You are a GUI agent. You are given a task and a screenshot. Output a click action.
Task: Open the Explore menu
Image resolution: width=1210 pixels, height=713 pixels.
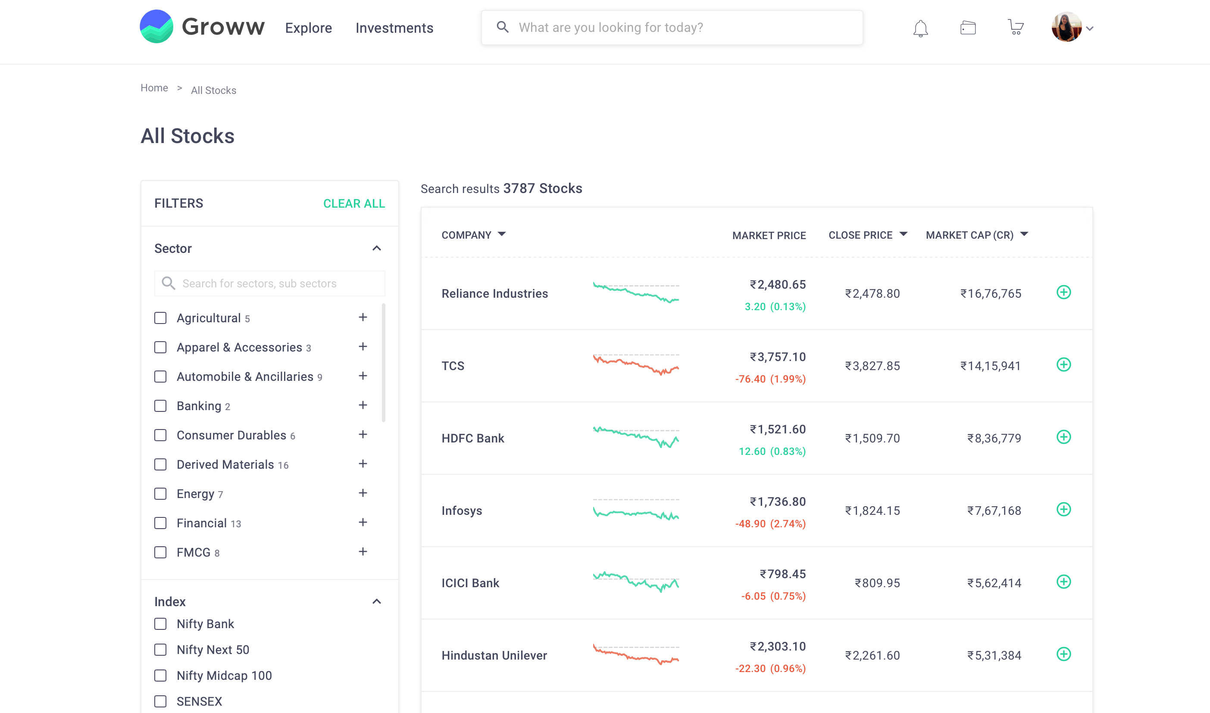pos(308,28)
